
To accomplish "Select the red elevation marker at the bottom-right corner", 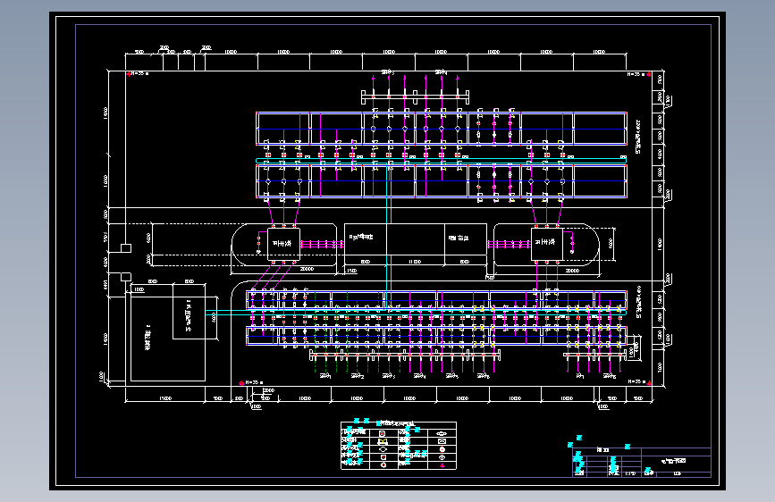I will tap(648, 383).
